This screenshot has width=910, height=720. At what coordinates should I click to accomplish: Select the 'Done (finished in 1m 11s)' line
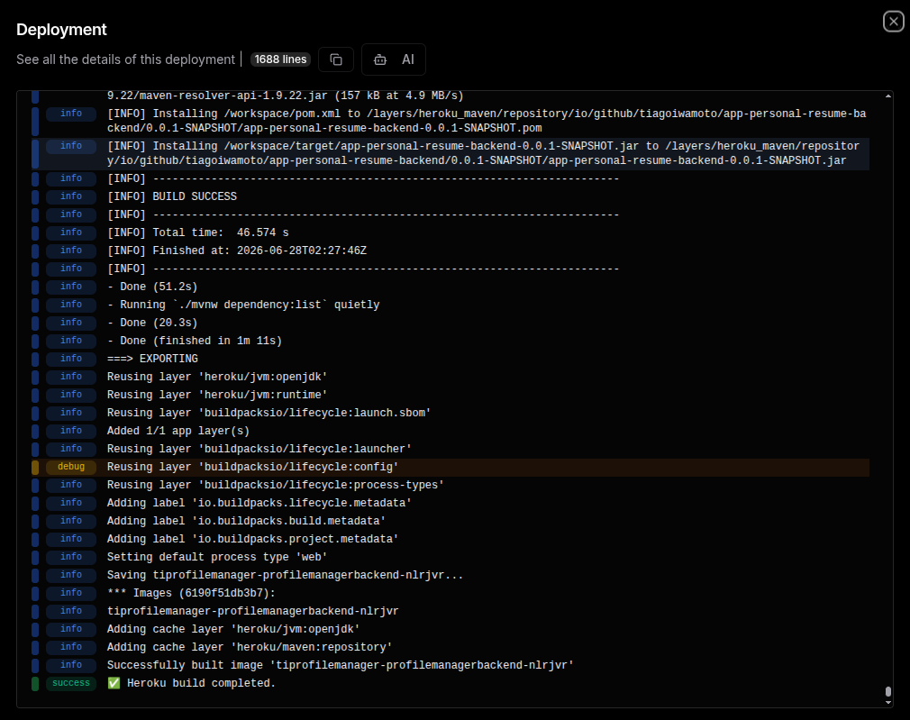450,341
